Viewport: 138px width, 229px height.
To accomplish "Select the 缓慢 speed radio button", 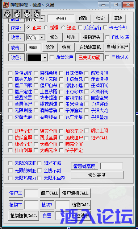I will point(46,28).
